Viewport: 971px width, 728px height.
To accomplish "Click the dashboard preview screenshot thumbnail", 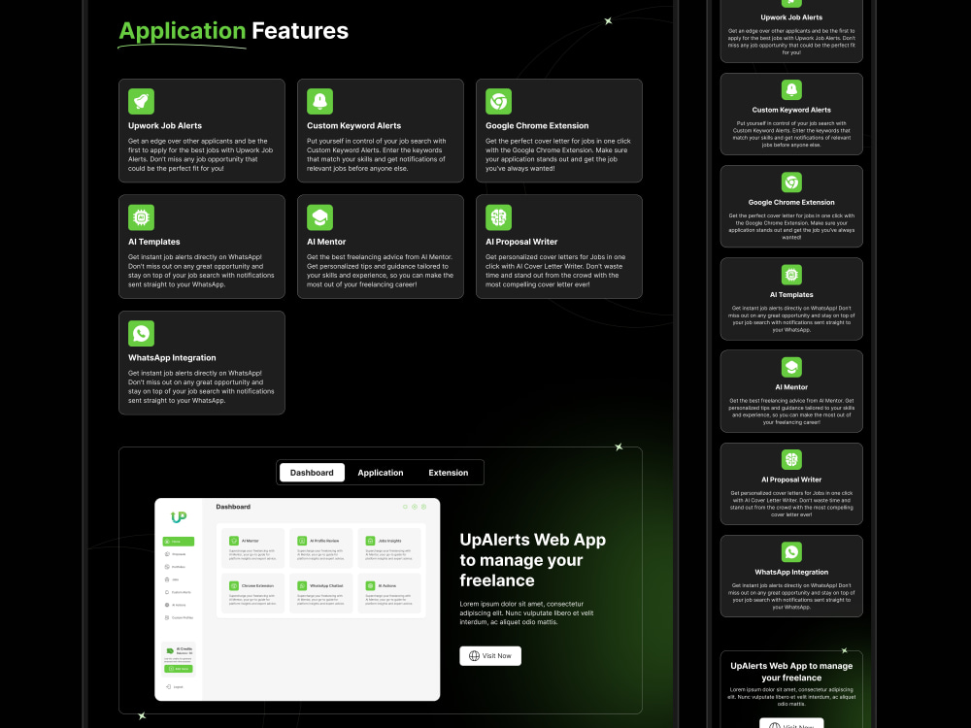I will (x=297, y=599).
